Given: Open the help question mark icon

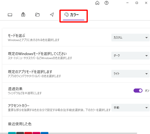Looking at the screenshot, I should click(106, 3).
